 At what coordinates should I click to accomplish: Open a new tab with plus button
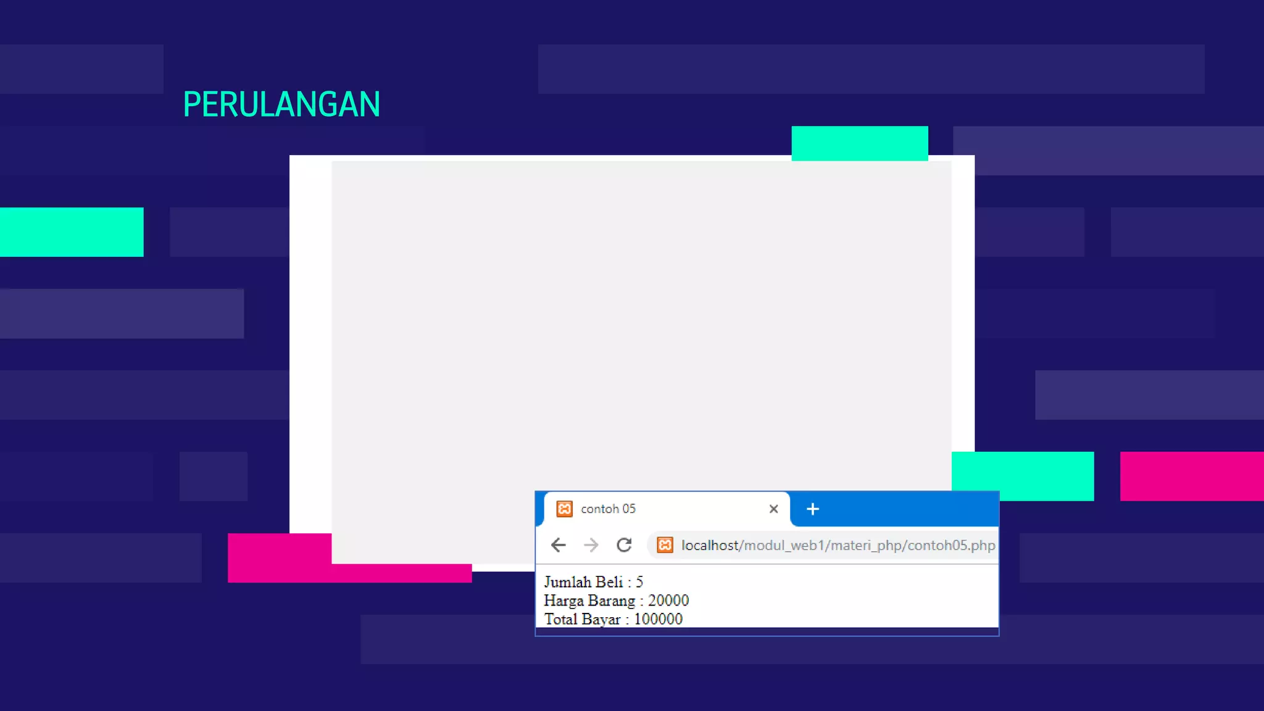(813, 509)
